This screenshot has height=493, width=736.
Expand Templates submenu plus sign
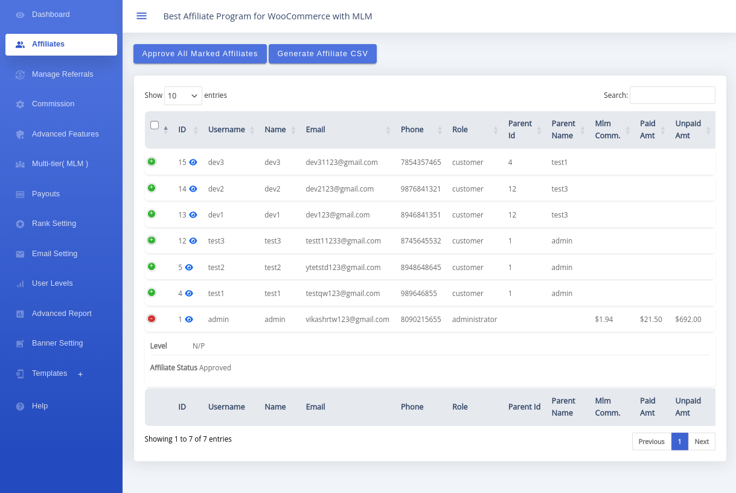(80, 374)
